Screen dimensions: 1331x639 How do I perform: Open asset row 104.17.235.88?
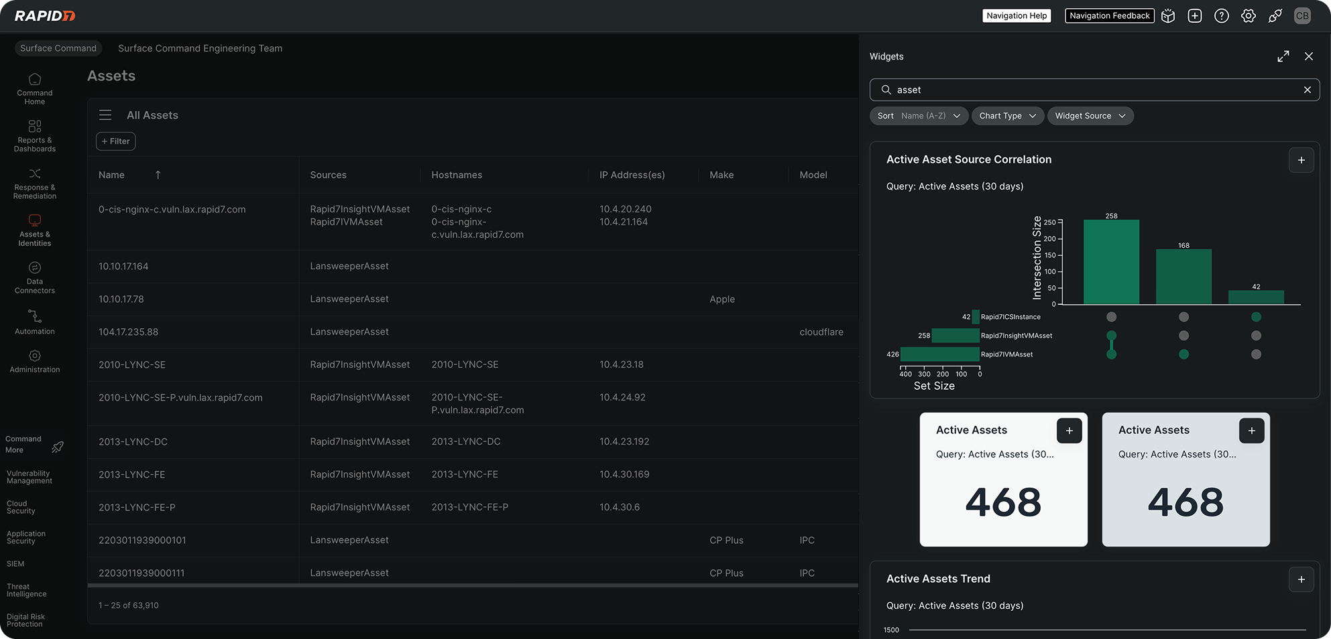129,332
